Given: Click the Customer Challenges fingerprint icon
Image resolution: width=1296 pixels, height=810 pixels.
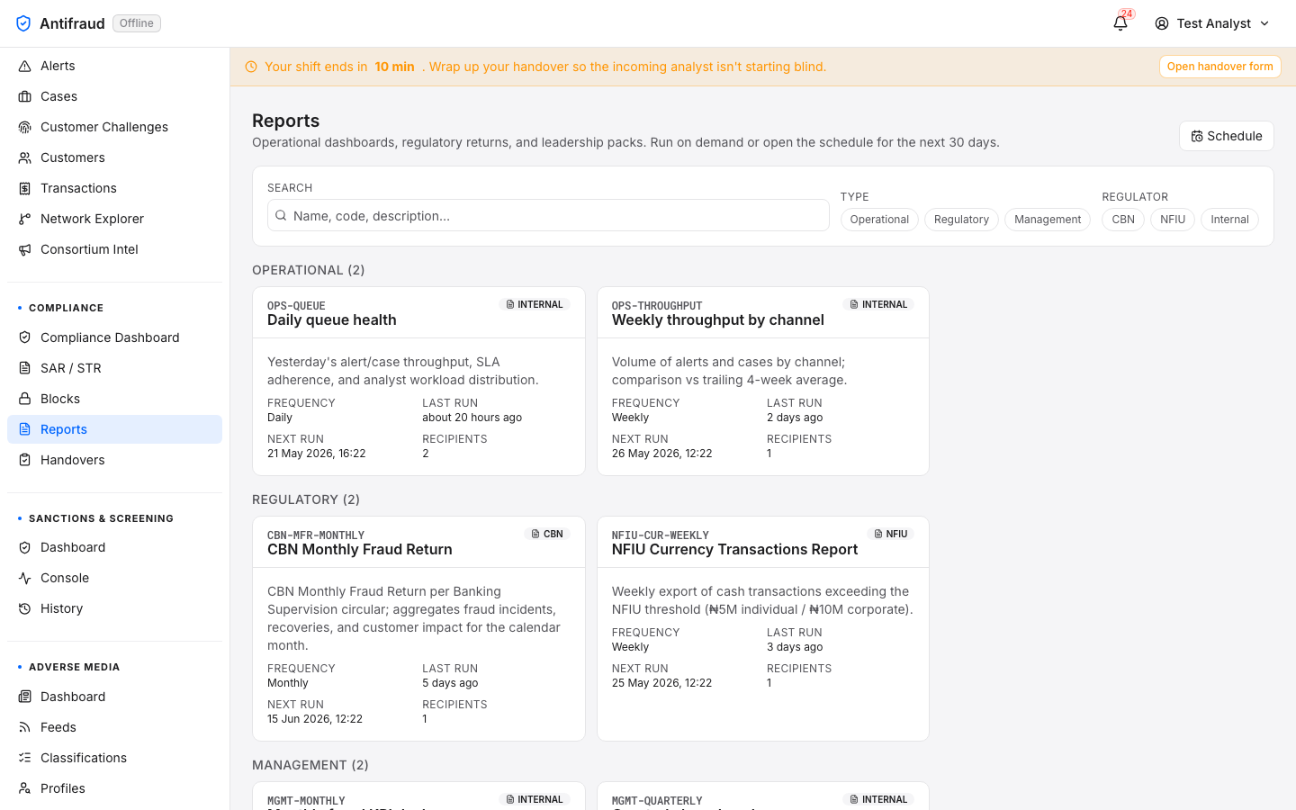Looking at the screenshot, I should click(25, 127).
